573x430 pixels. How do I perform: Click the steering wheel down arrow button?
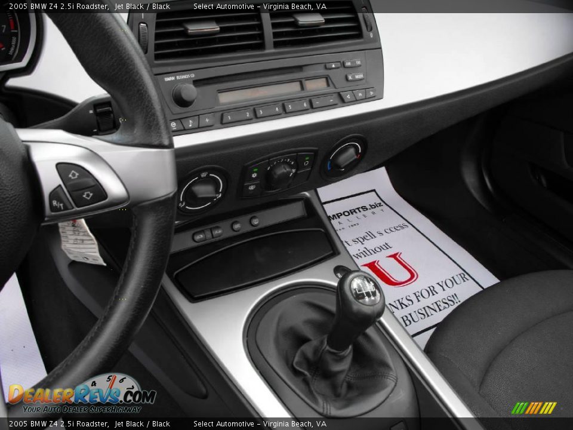[88, 196]
